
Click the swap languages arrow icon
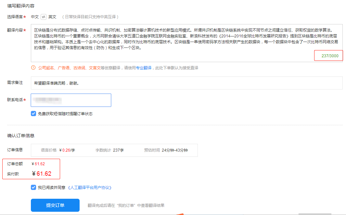pos(44,17)
